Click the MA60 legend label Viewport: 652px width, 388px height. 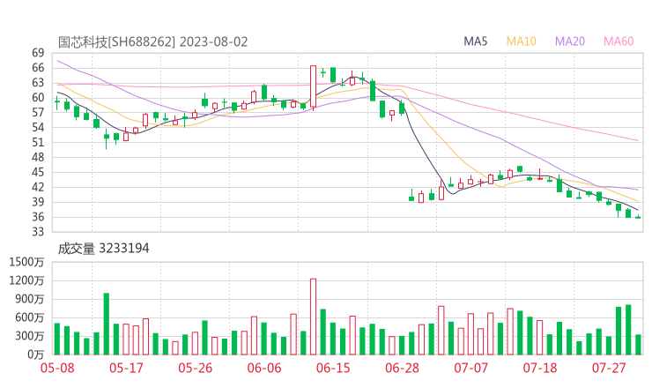(x=619, y=41)
